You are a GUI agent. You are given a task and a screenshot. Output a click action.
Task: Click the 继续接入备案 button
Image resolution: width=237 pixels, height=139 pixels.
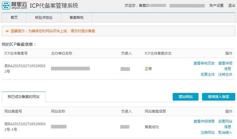[x=218, y=97]
